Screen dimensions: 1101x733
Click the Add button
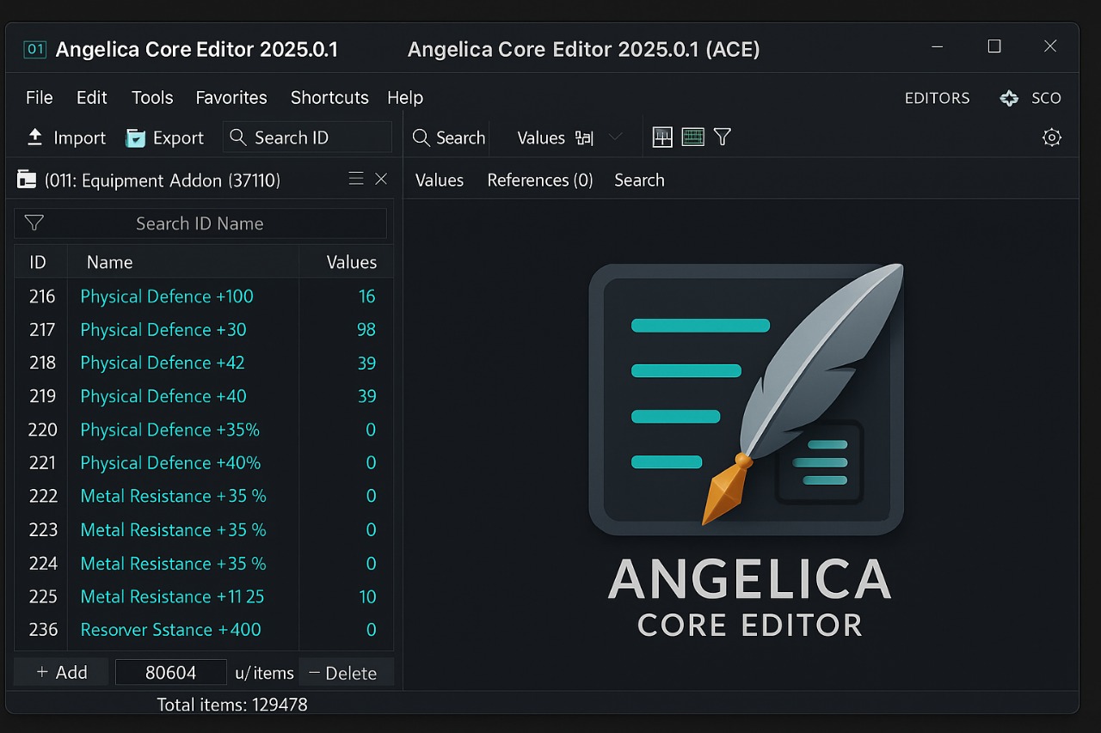[60, 671]
